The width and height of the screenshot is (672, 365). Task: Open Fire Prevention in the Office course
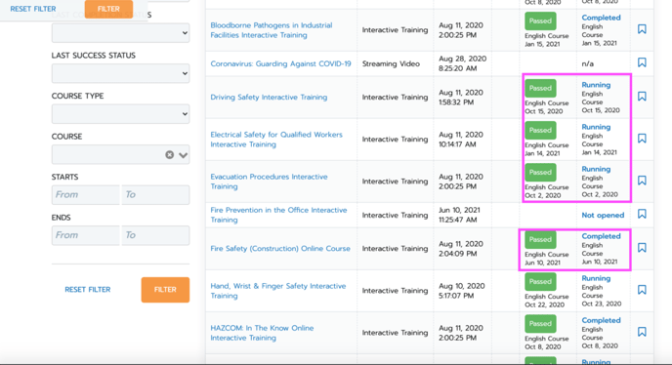[x=278, y=215]
